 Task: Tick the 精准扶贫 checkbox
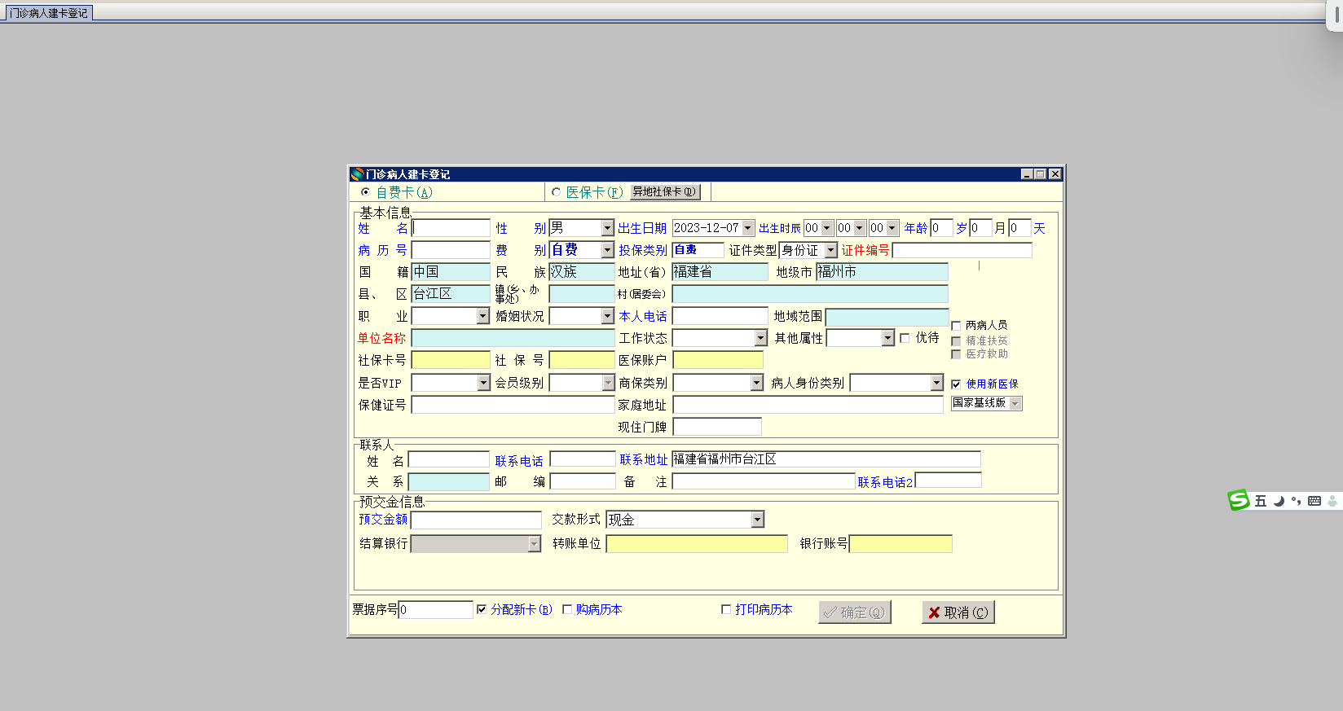pos(957,341)
